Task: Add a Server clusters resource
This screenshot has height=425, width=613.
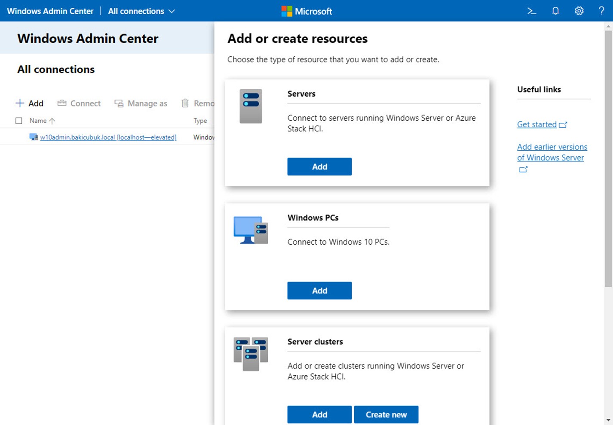Action: tap(319, 414)
